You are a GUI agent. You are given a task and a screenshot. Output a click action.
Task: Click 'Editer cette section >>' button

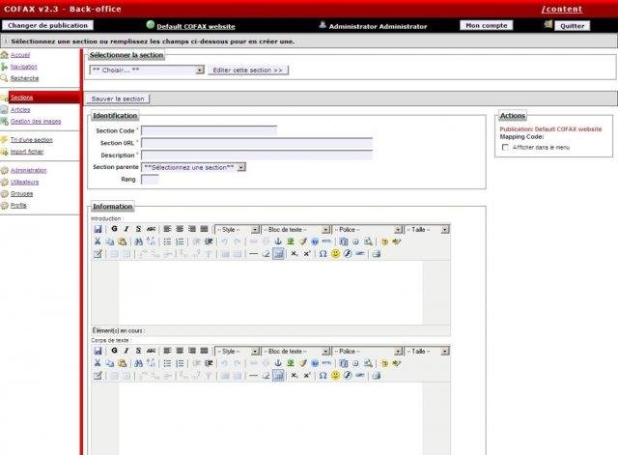(x=248, y=70)
